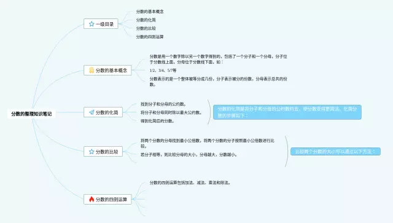The height and width of the screenshot is (223, 393).
Task: Select subtopic 分数的四则运算包括加法、减法
Action: click(190, 182)
